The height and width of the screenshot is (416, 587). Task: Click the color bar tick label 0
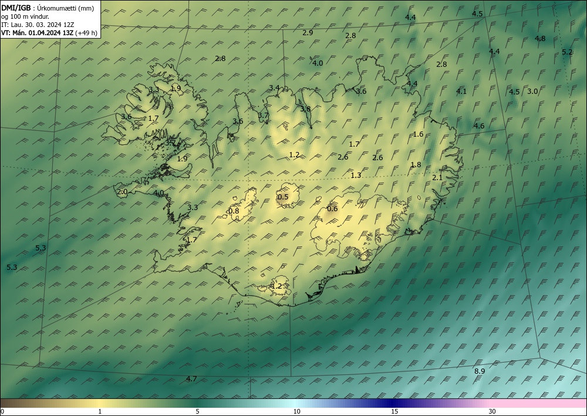[2, 411]
